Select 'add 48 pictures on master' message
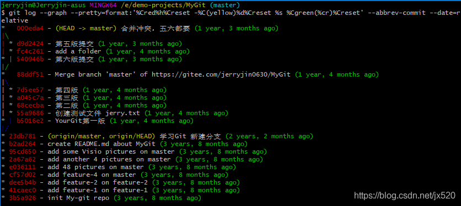The height and width of the screenshot is (206, 461). point(95,167)
